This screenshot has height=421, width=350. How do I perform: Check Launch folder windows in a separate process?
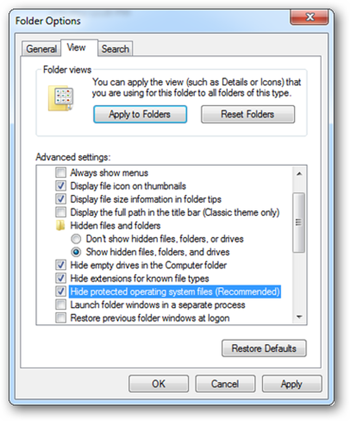[x=61, y=304]
